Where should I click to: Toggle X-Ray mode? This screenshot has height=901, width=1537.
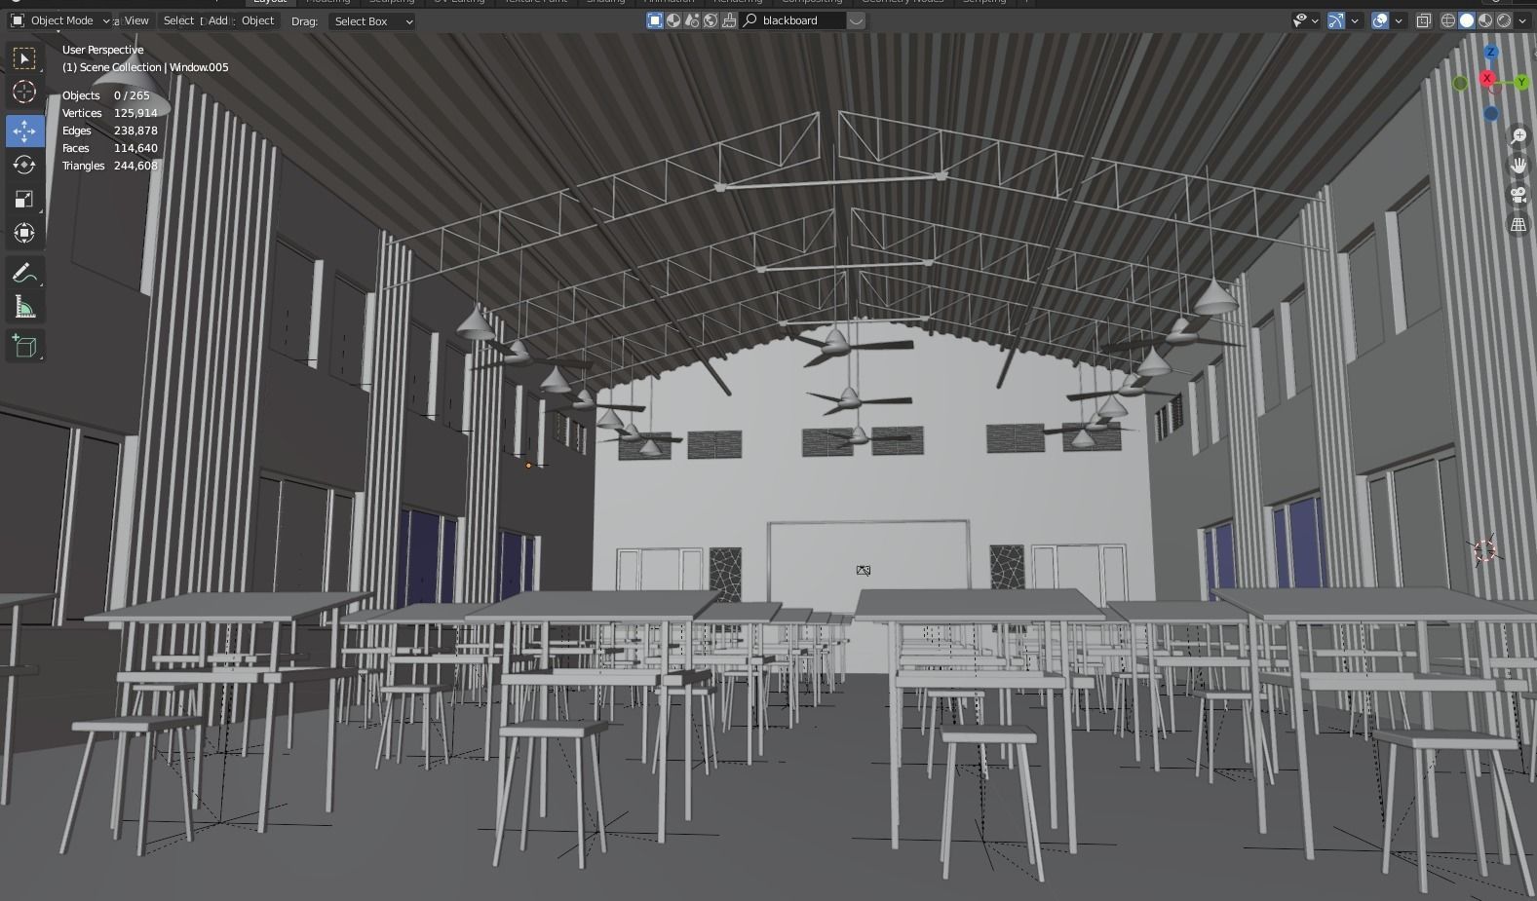pyautogui.click(x=1424, y=20)
